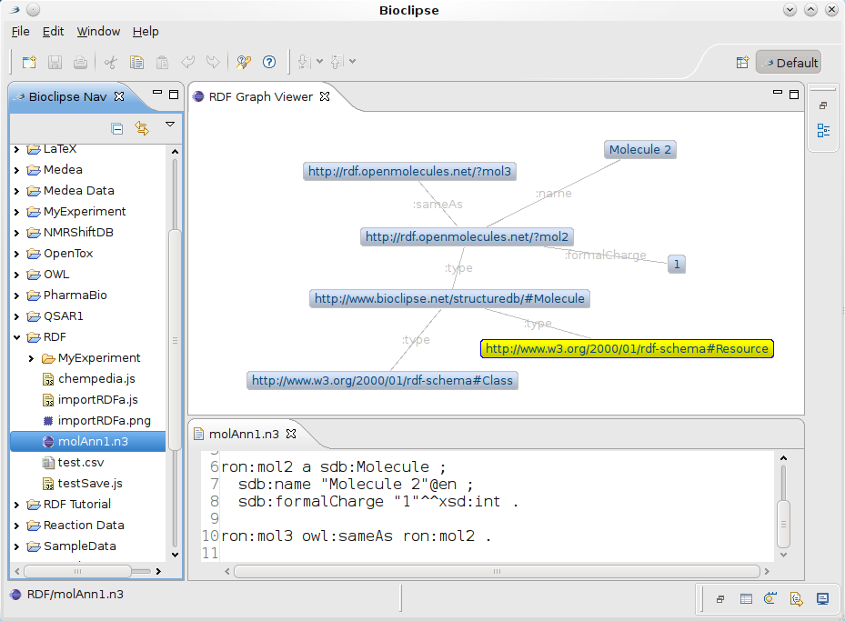Click the Collapse All icon in Bioclipse Nav

click(117, 128)
